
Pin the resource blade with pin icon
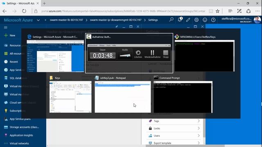(x=117, y=27)
